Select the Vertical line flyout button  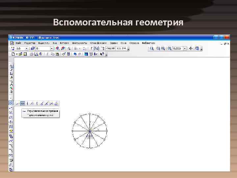[27, 104]
